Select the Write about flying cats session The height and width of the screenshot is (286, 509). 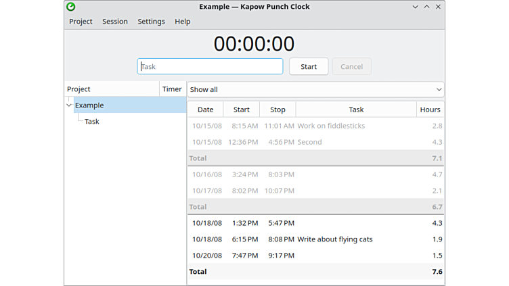[334, 239]
